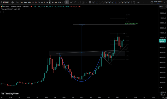Click the 2019 label on the time axis
Screen dimensions: 167x99
click(x=10, y=97)
